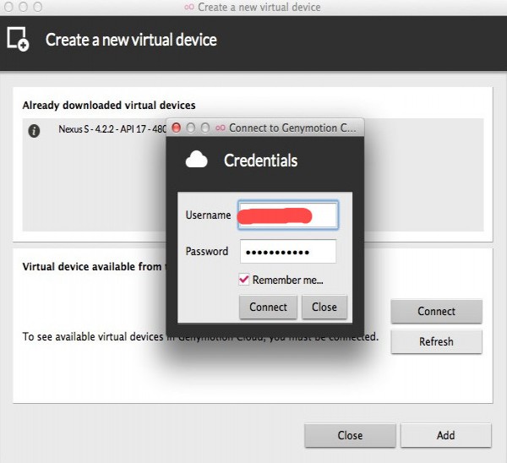Click the main window's close traffic light
Screen dimensions: 507x463
tap(8, 7)
